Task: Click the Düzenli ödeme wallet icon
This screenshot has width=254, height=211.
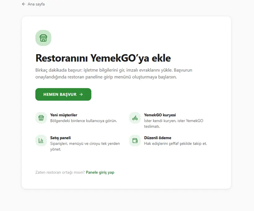Action: pos(135,140)
